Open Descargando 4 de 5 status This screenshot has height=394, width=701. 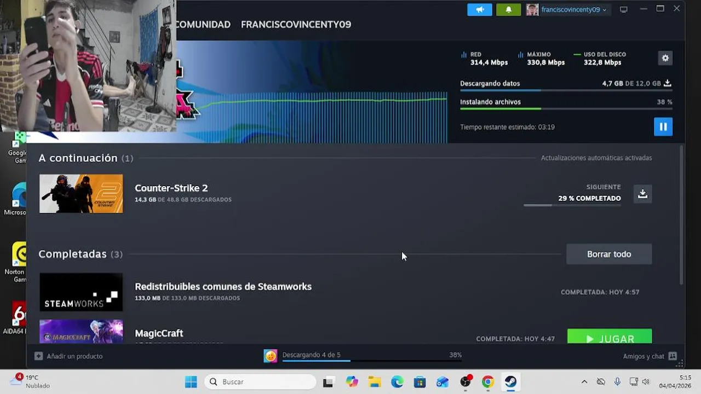pos(311,355)
